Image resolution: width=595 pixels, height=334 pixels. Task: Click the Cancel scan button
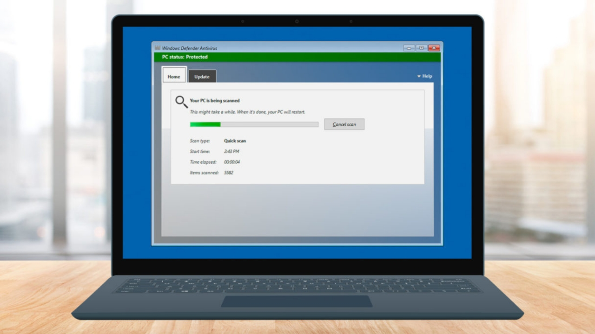(x=344, y=124)
